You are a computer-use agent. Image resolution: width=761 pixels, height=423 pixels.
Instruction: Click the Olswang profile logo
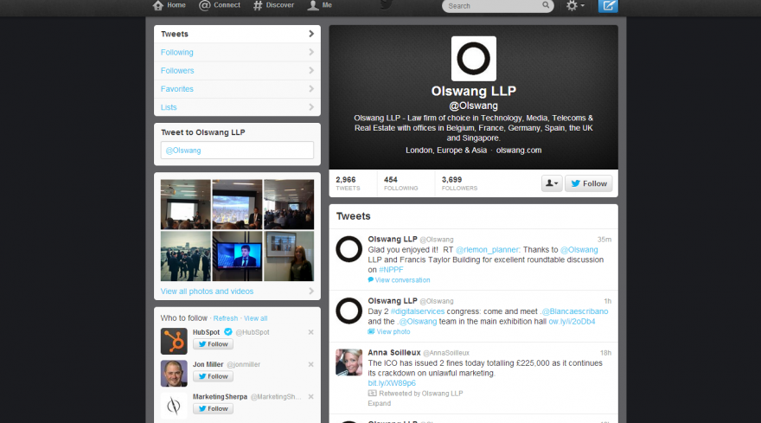(x=474, y=58)
